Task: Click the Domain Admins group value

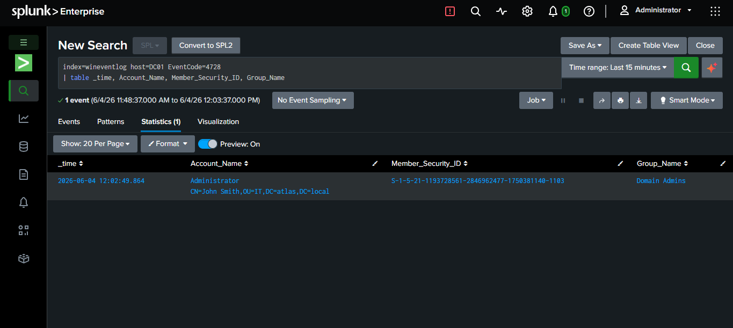Action: [x=661, y=181]
